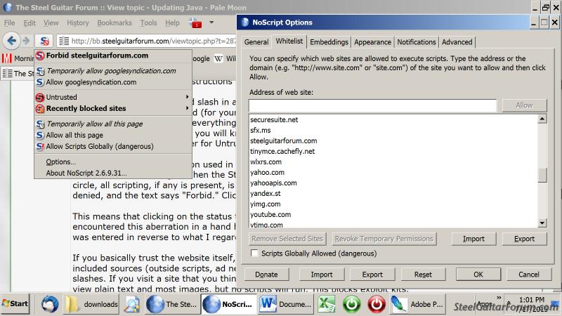Switch to the Embeddings tab
This screenshot has height=316, width=562.
tap(329, 42)
